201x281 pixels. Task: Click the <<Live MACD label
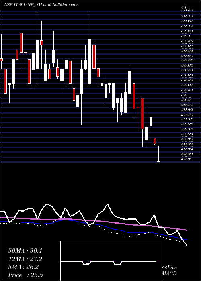point(169,270)
